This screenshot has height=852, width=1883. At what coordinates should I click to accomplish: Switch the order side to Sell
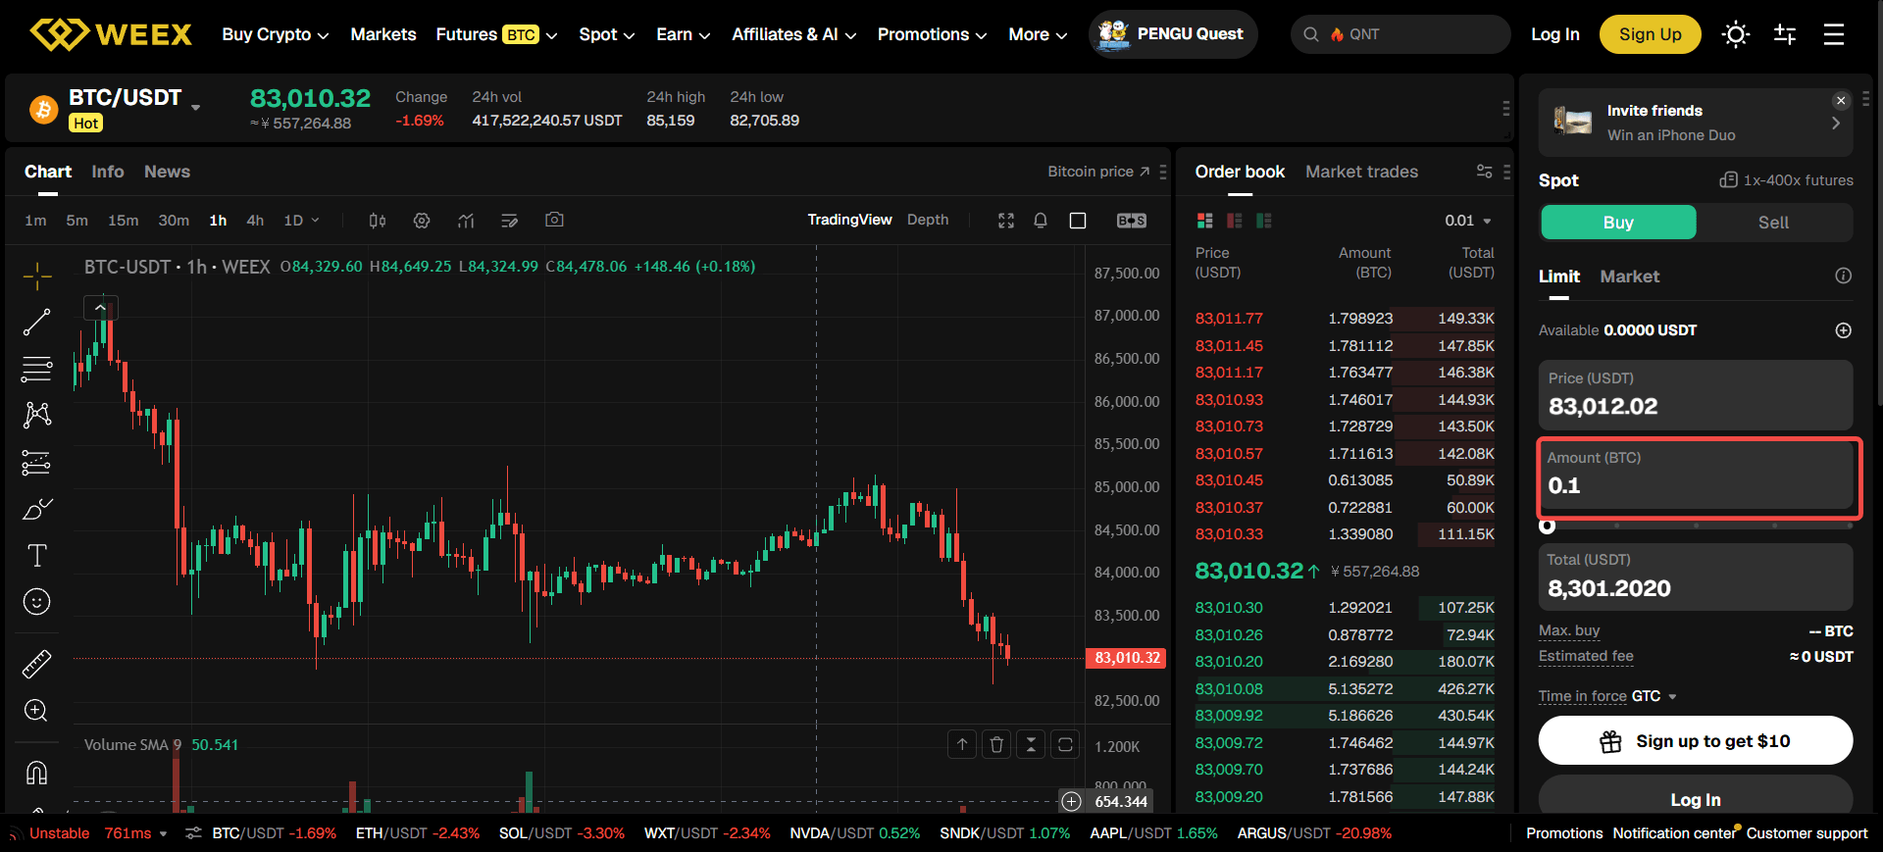1773,223
